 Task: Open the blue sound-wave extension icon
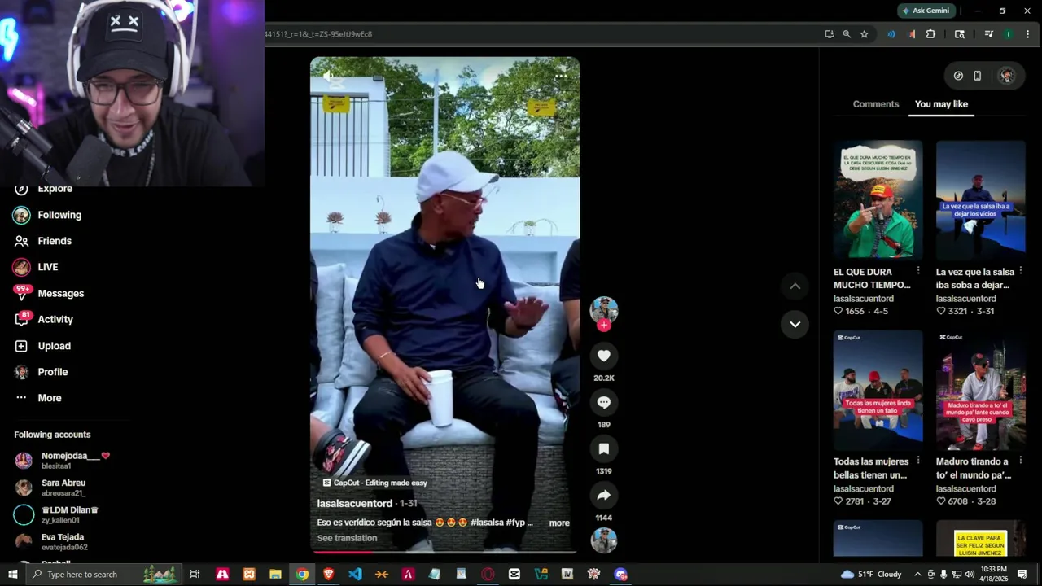[x=891, y=34]
